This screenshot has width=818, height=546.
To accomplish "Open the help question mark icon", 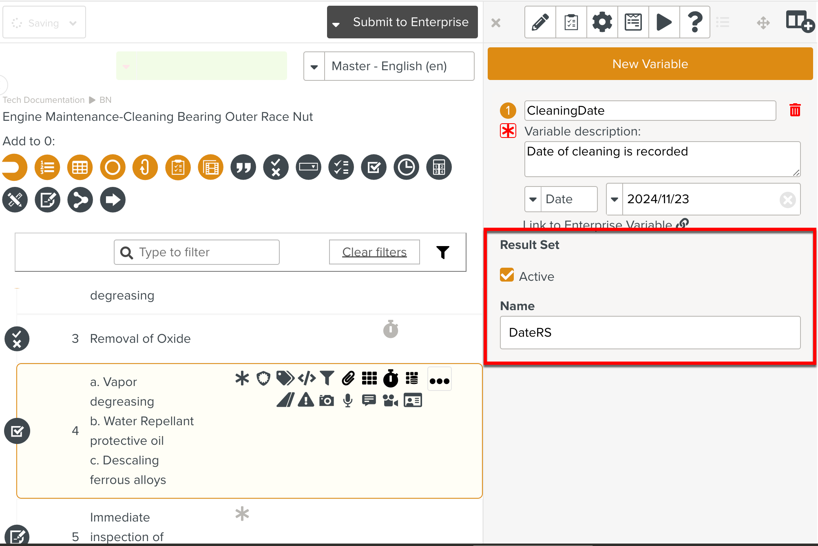I will point(695,22).
